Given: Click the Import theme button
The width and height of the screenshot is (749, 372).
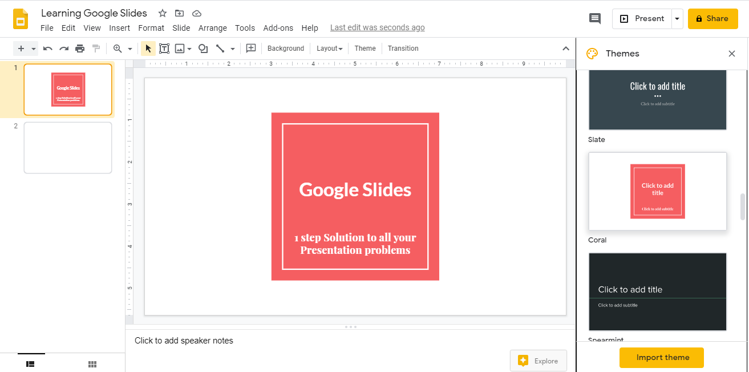Looking at the screenshot, I should click(x=662, y=358).
